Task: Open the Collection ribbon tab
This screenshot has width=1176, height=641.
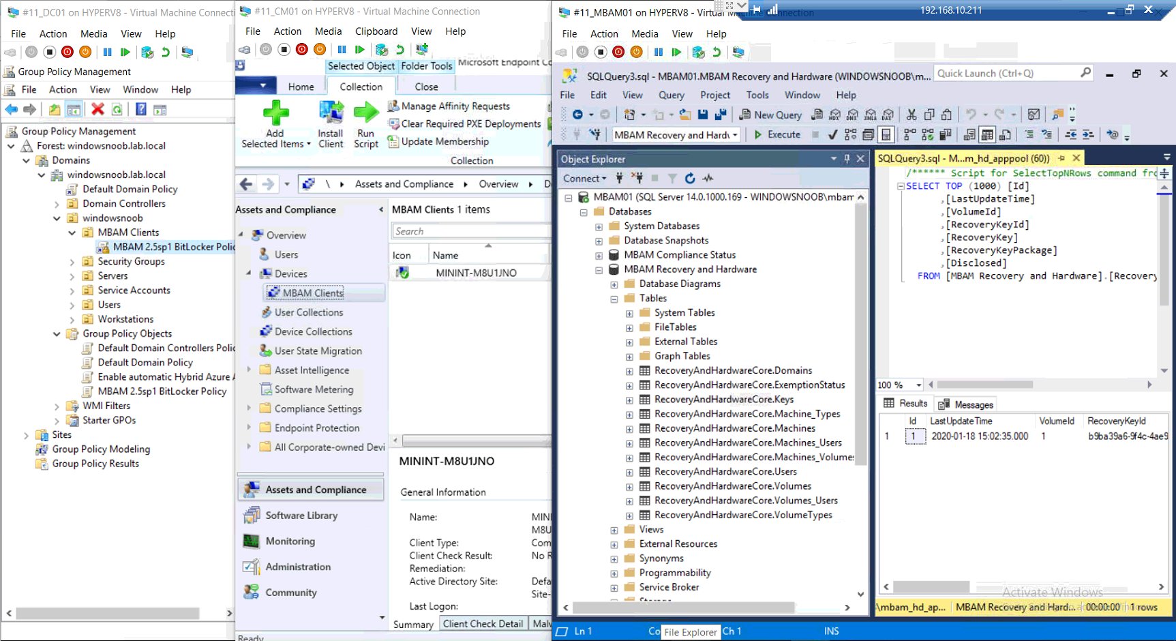Action: click(361, 87)
